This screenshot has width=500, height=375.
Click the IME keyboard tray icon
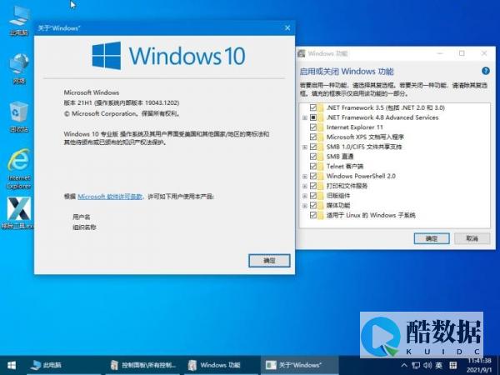(452, 365)
